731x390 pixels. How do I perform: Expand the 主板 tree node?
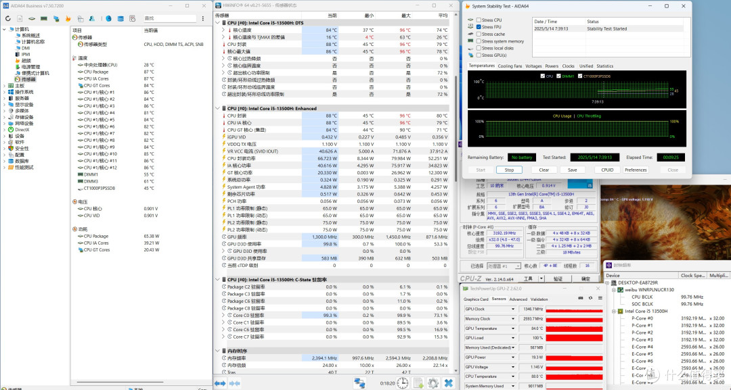pos(5,86)
